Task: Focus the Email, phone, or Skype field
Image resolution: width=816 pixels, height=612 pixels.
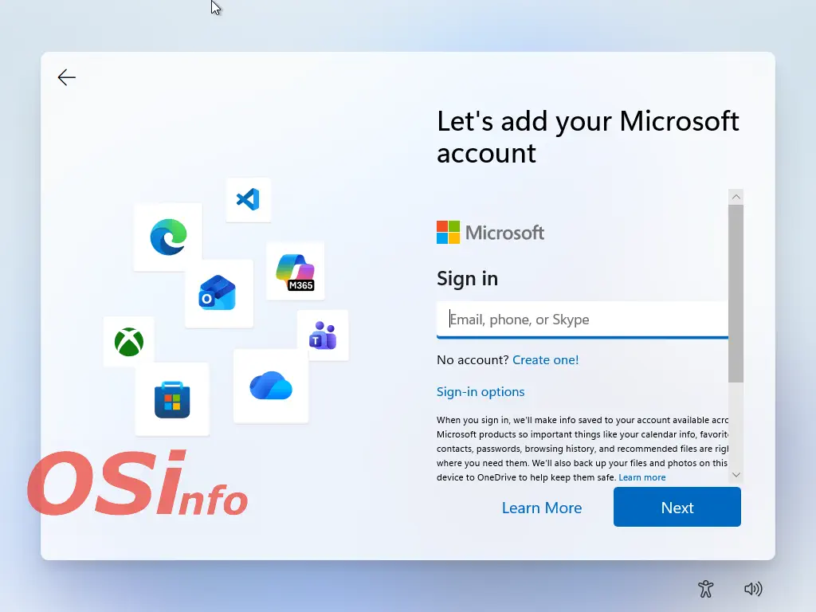Action: point(582,320)
